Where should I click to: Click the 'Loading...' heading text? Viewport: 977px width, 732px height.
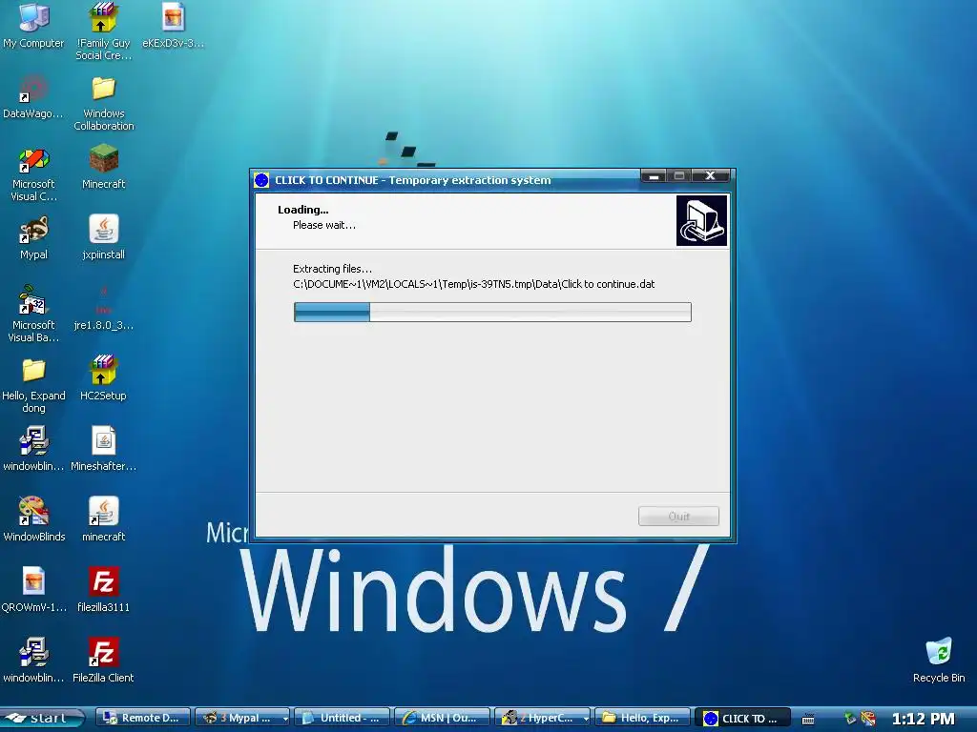pyautogui.click(x=302, y=210)
